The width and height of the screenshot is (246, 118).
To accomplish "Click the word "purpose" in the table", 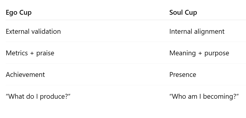I will [217, 53].
